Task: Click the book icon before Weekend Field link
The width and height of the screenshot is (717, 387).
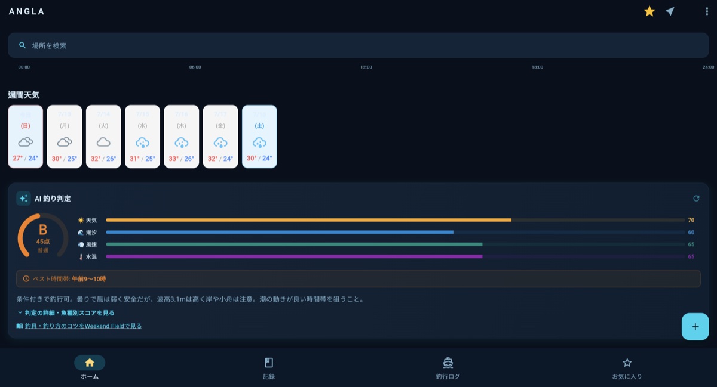Action: click(x=20, y=326)
